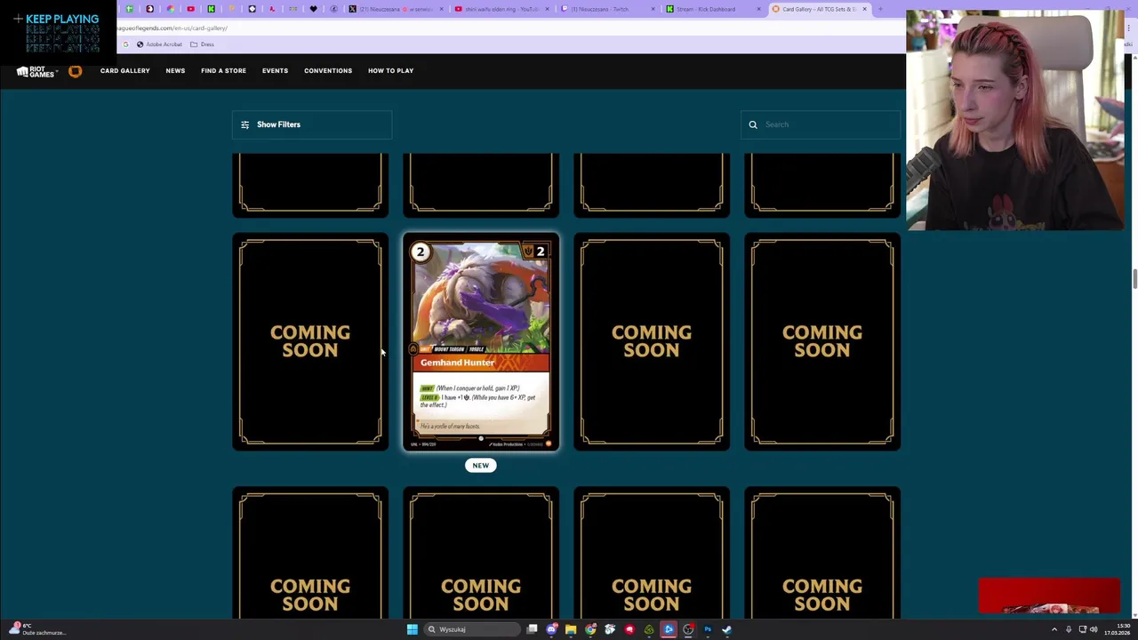Click the page vertical scrollbar thumb

pos(1134,278)
